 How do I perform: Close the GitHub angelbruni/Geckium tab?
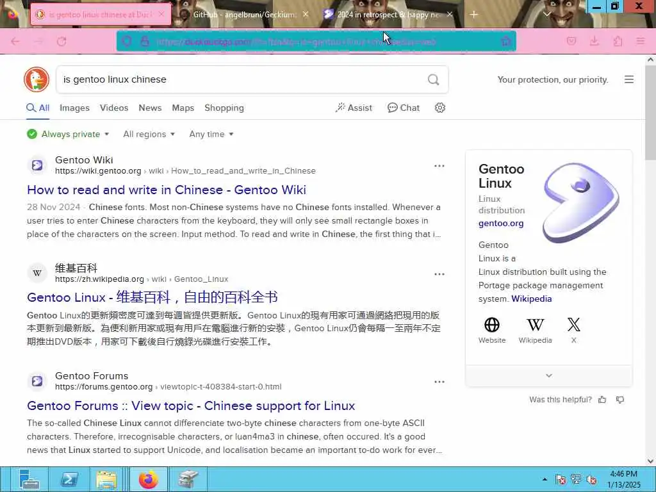(306, 14)
